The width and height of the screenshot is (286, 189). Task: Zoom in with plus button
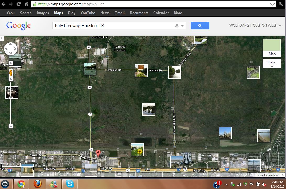(11, 79)
